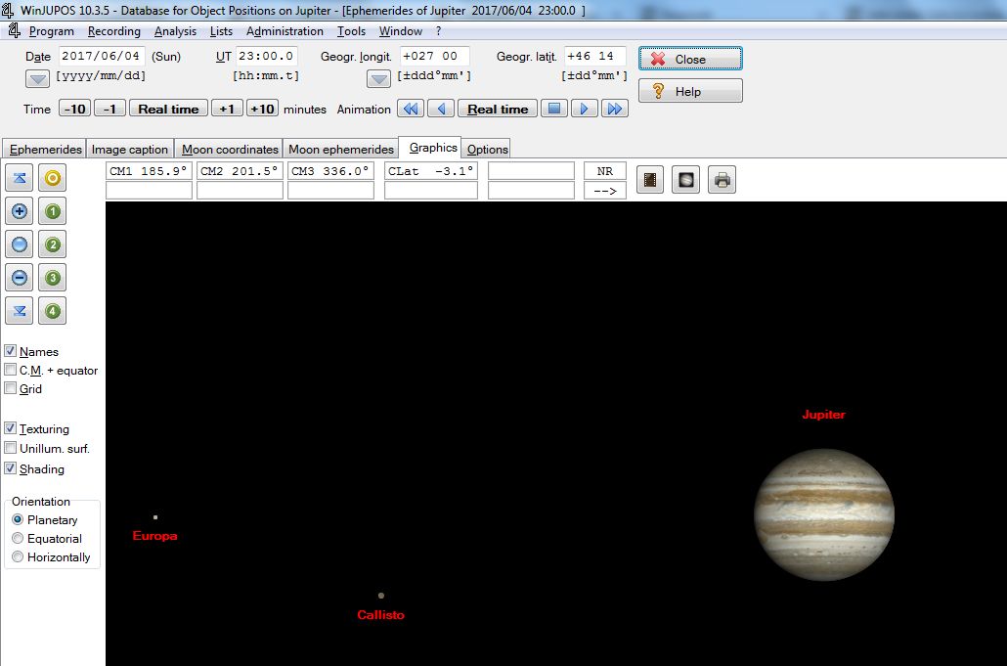Rewind animation fast backward

[411, 109]
